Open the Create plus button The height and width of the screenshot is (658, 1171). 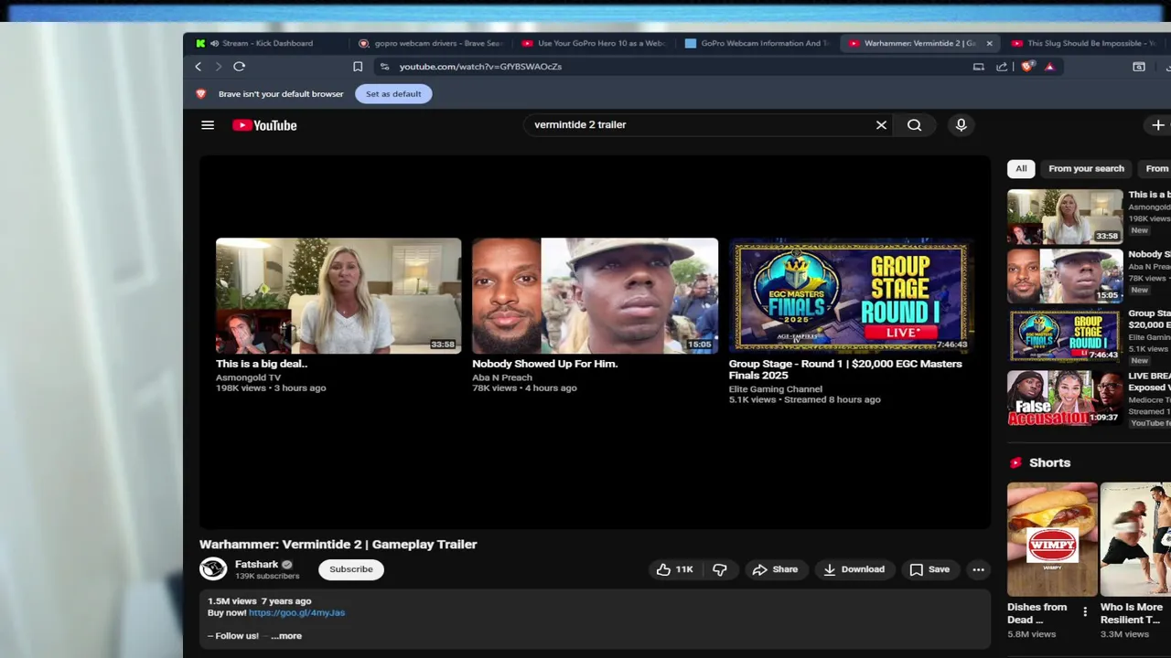1158,125
